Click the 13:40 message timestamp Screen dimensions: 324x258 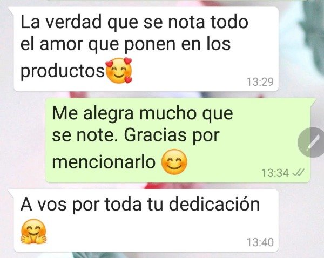point(260,242)
